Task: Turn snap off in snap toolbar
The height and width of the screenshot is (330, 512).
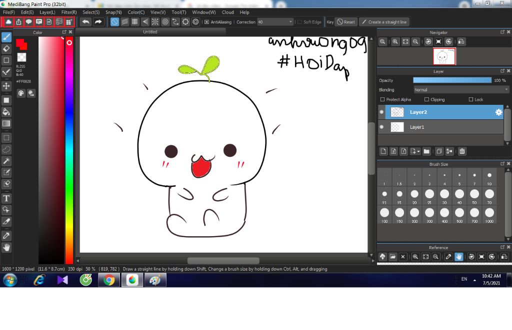Action: pos(114,22)
